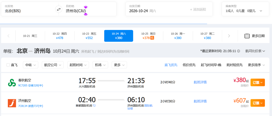Image resolution: width=272 pixels, height=116 pixels.
Task: Click the 济州航空 airline logo
Action: tap(12, 103)
